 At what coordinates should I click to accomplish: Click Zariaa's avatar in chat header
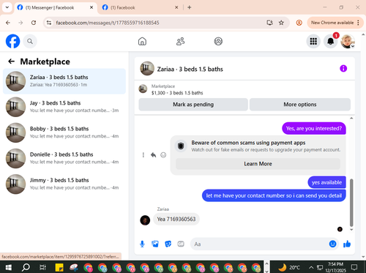point(147,69)
